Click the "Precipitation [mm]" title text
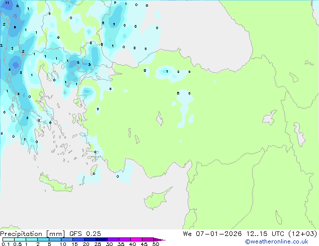The image size is (319, 246). tap(32, 234)
